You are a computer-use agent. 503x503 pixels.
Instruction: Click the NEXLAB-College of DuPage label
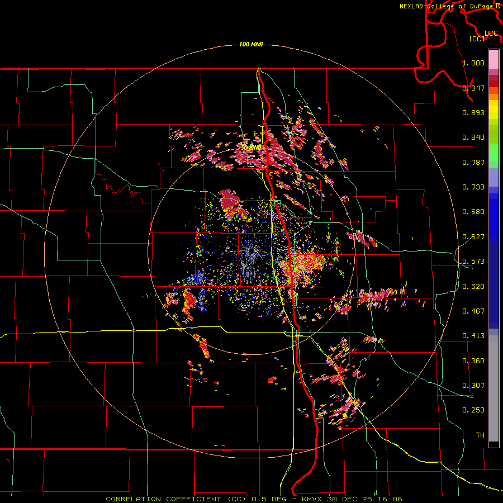(447, 6)
